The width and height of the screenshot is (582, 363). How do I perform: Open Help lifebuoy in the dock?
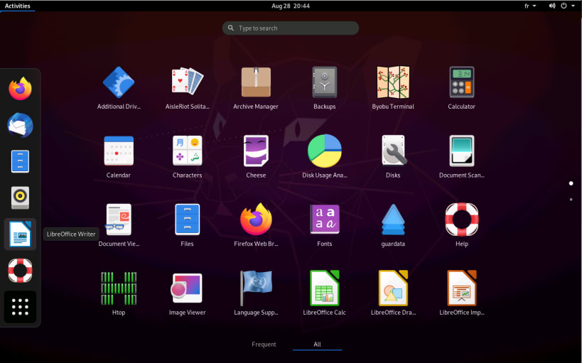pyautogui.click(x=20, y=270)
